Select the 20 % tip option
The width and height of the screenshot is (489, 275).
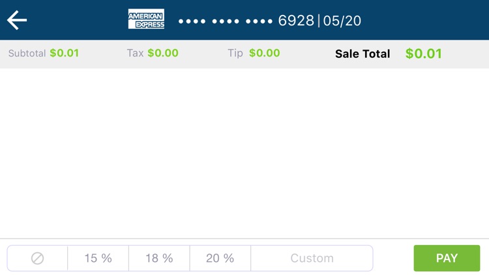220,258
